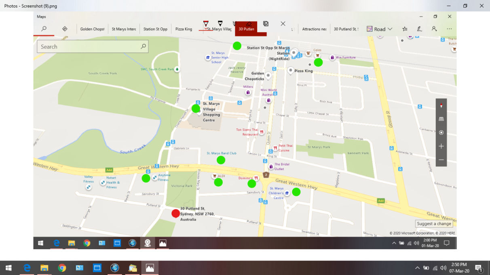
Task: Click the Search magnifier tab in Maps
Action: click(x=44, y=29)
